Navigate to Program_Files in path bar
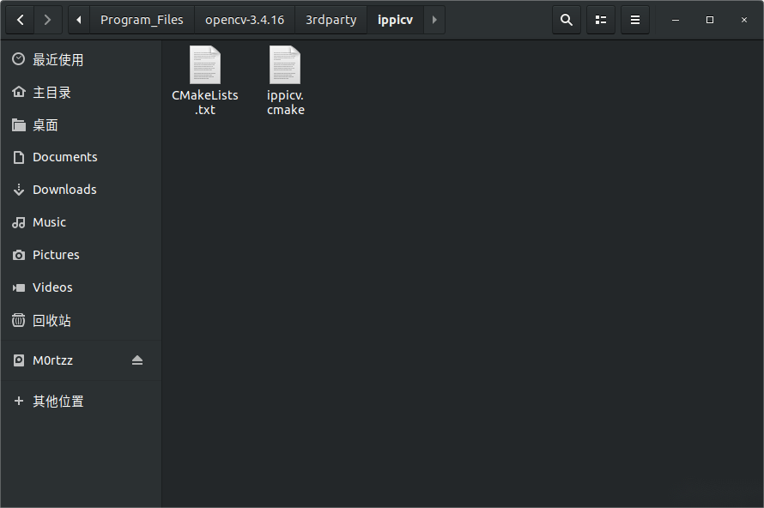The height and width of the screenshot is (508, 764). [x=142, y=20]
